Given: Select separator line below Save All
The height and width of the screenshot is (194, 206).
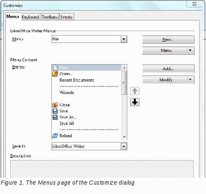Looking at the screenshot, I should click(89, 129).
